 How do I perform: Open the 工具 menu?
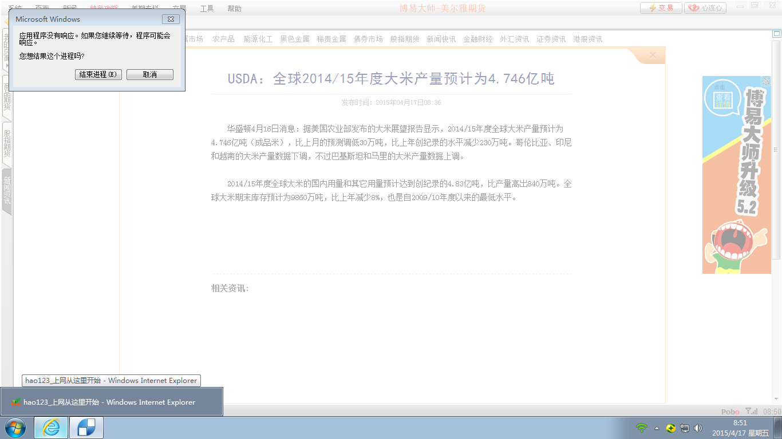click(x=206, y=9)
